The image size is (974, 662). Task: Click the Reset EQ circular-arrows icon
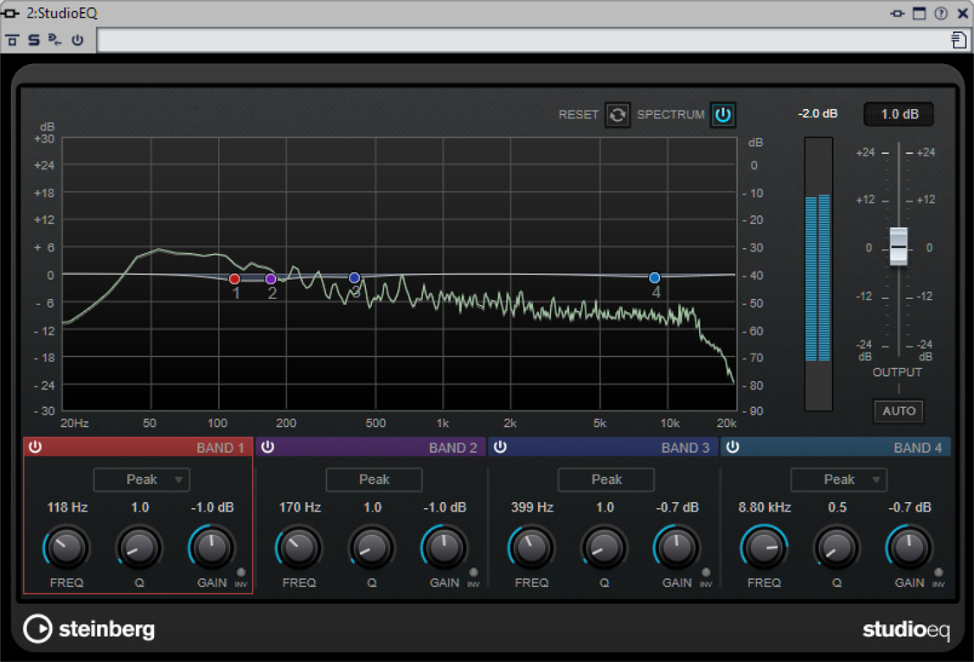[618, 115]
